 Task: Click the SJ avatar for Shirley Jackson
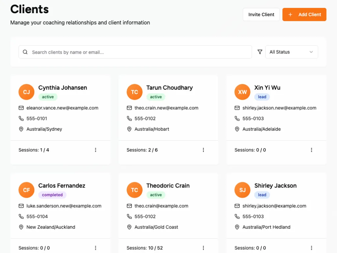click(243, 190)
